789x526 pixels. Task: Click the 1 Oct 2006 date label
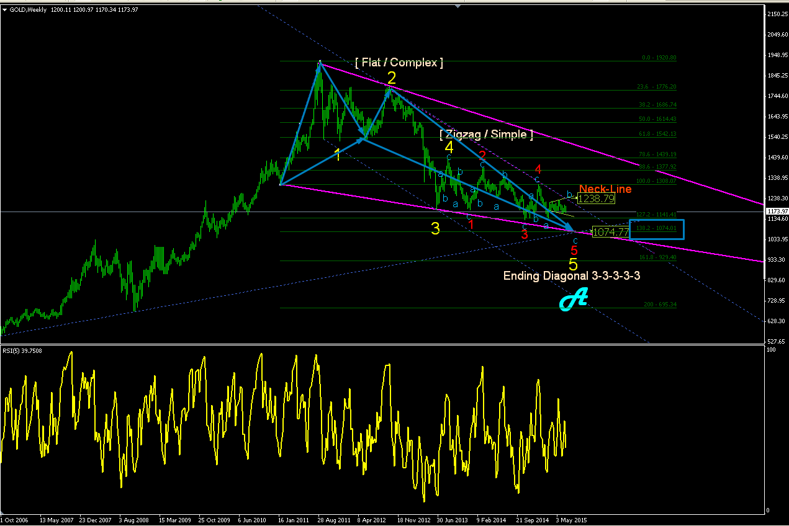click(15, 520)
